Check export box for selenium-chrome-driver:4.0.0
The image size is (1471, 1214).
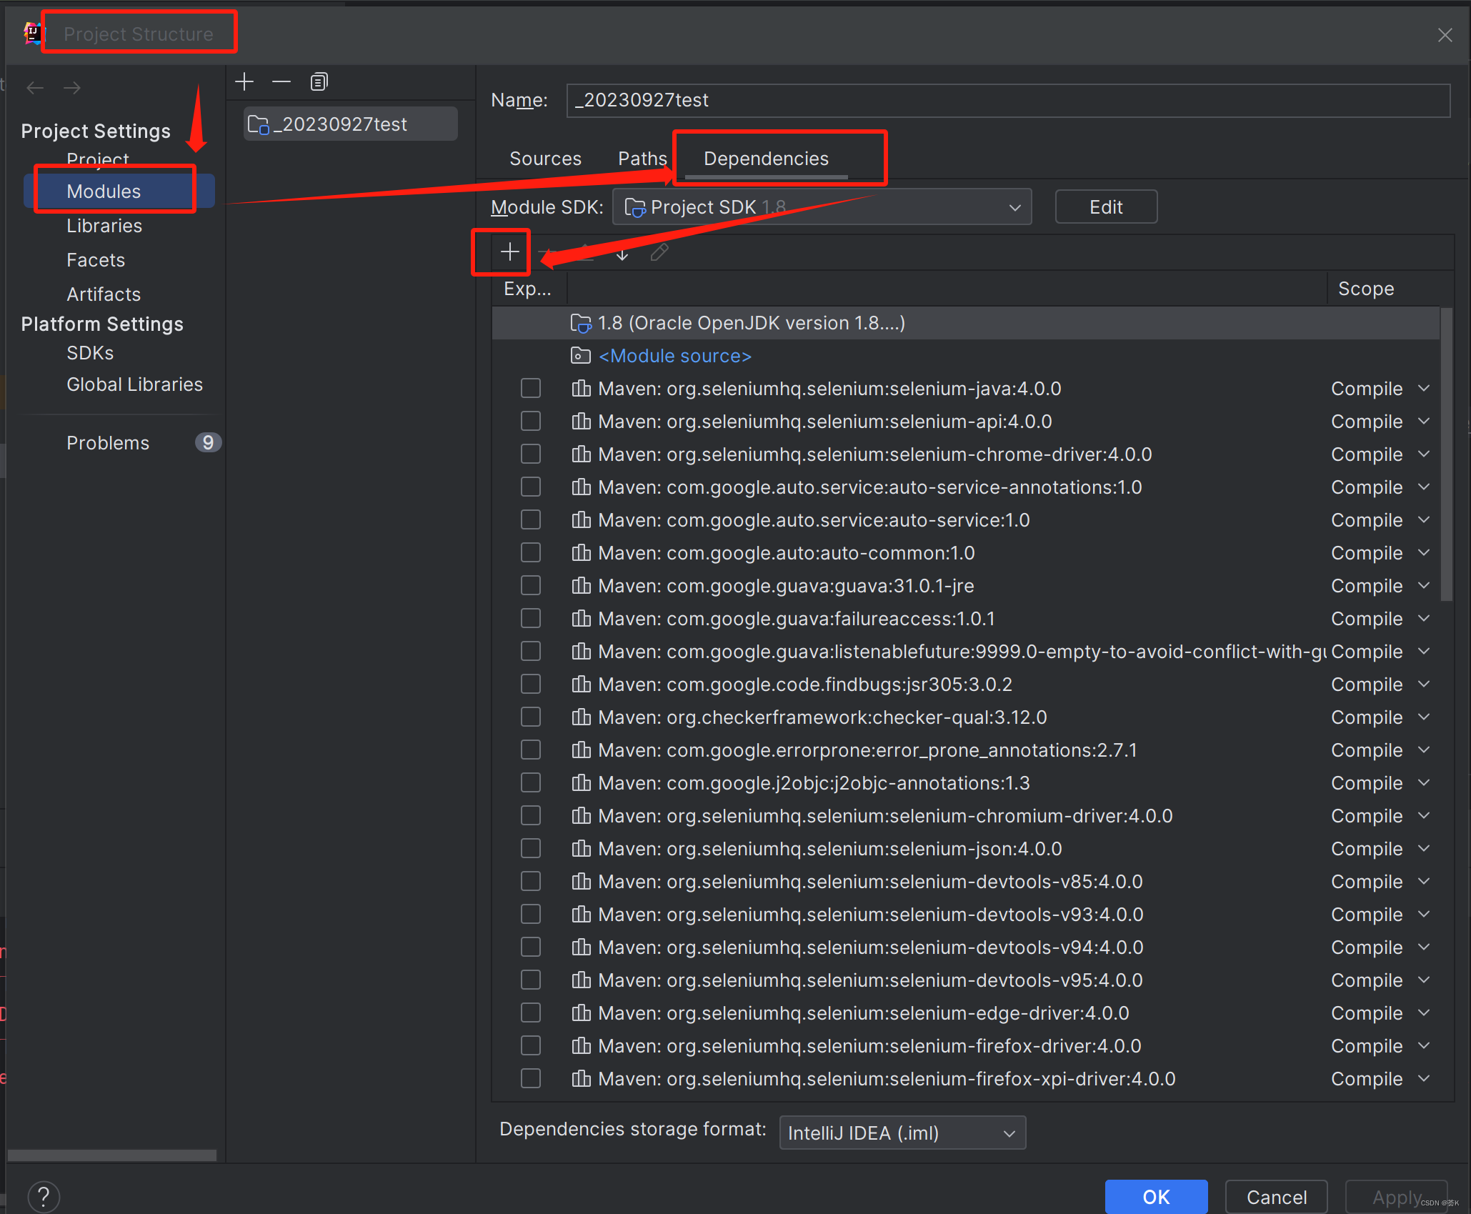[531, 454]
